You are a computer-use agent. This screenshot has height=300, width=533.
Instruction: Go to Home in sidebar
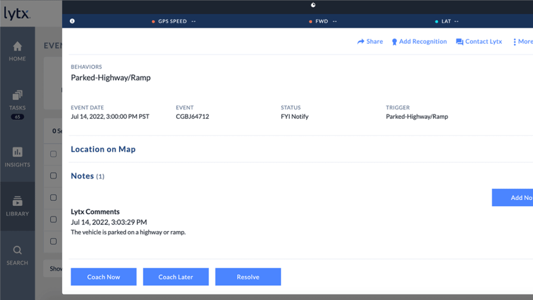[17, 51]
